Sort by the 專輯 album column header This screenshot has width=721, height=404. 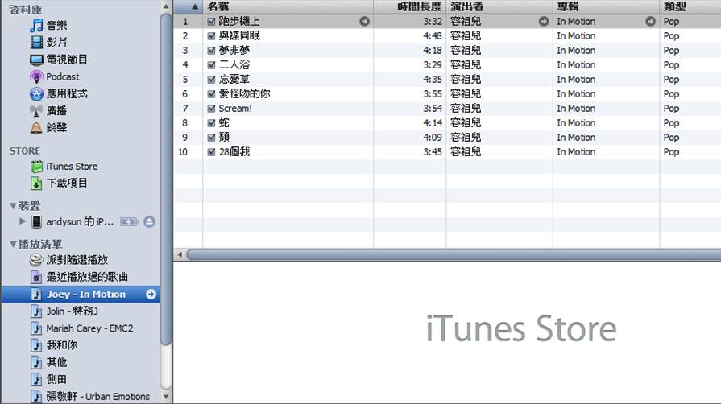[x=606, y=6]
